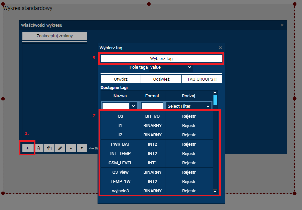Close the Wybierz tag dialog

(220, 48)
